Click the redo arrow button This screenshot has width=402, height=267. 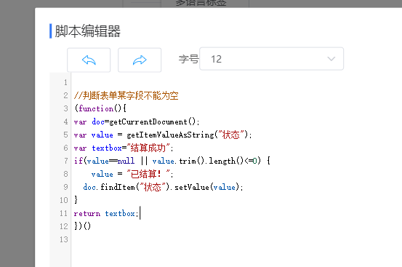tap(140, 60)
